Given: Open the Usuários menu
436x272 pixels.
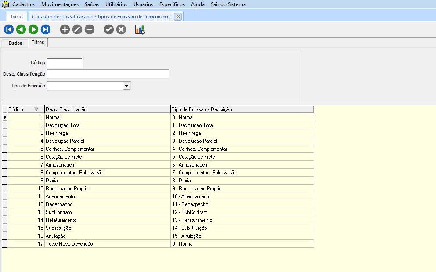Looking at the screenshot, I should (x=143, y=4).
